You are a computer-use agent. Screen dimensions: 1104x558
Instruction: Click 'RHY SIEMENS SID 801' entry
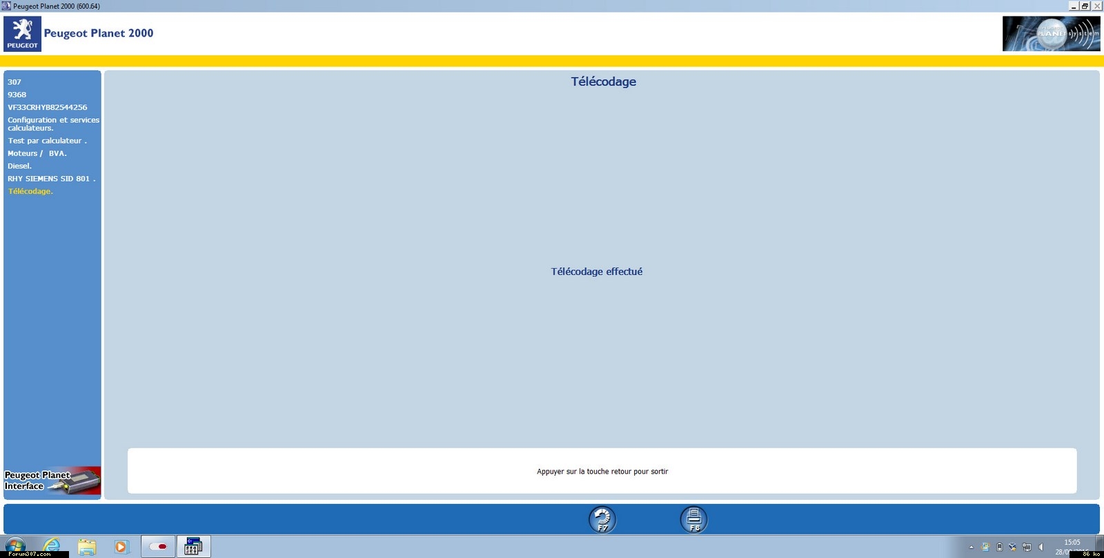[51, 179]
